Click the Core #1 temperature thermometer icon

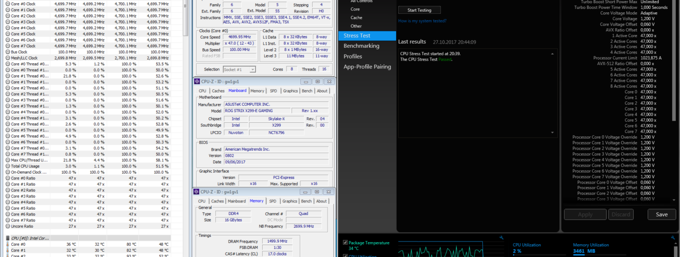pyautogui.click(x=8, y=250)
